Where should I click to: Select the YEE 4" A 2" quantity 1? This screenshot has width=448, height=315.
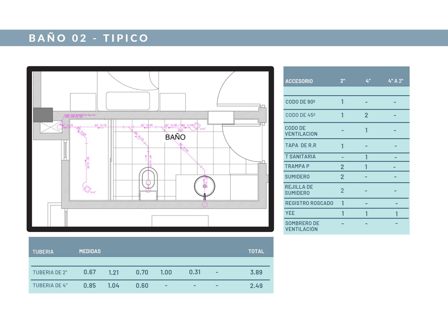click(396, 214)
